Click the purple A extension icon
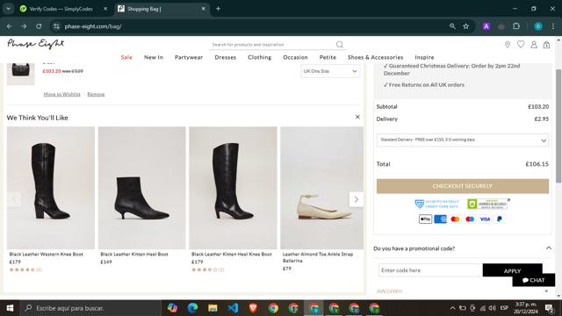The height and width of the screenshot is (316, 562). click(x=486, y=26)
